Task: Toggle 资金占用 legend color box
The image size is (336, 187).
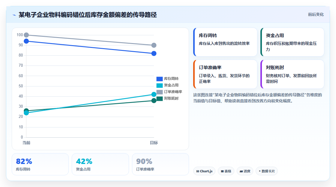Action: [159, 86]
